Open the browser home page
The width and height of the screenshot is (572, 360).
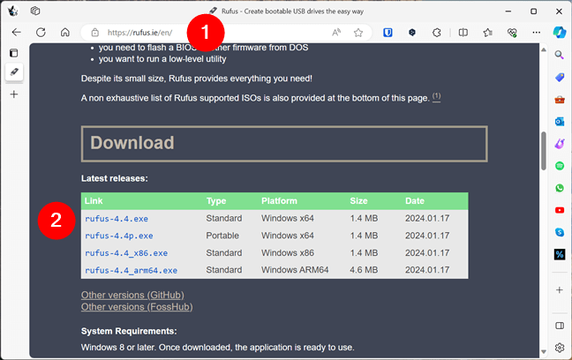coord(65,33)
